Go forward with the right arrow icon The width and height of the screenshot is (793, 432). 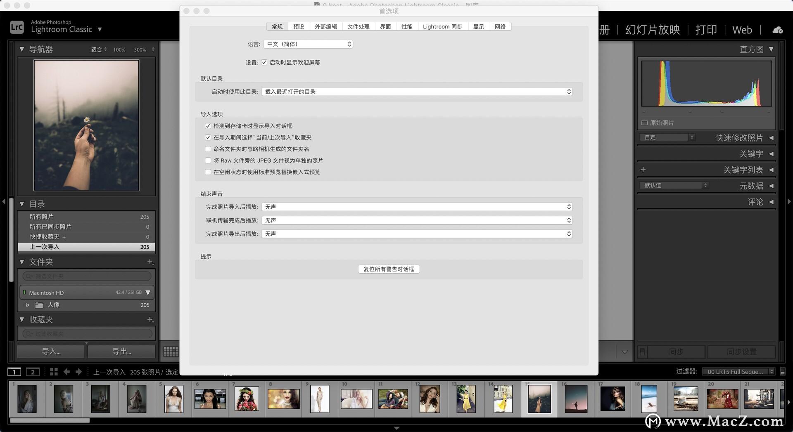tap(78, 372)
